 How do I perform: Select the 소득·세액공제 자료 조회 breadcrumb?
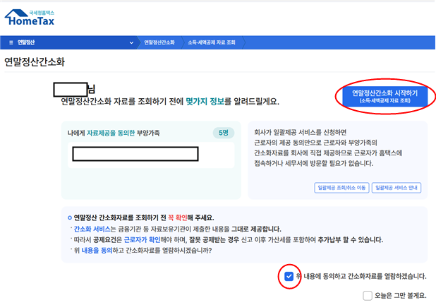point(211,43)
